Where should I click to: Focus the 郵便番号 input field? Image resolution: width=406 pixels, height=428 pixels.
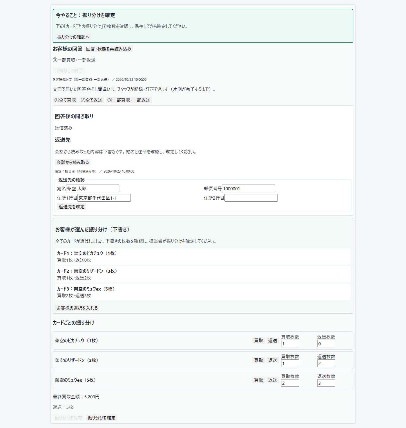tap(249, 189)
